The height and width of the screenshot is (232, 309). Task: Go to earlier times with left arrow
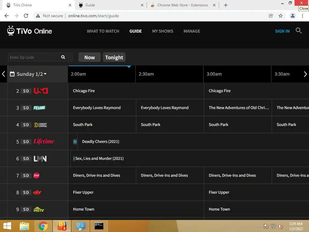tap(3, 74)
